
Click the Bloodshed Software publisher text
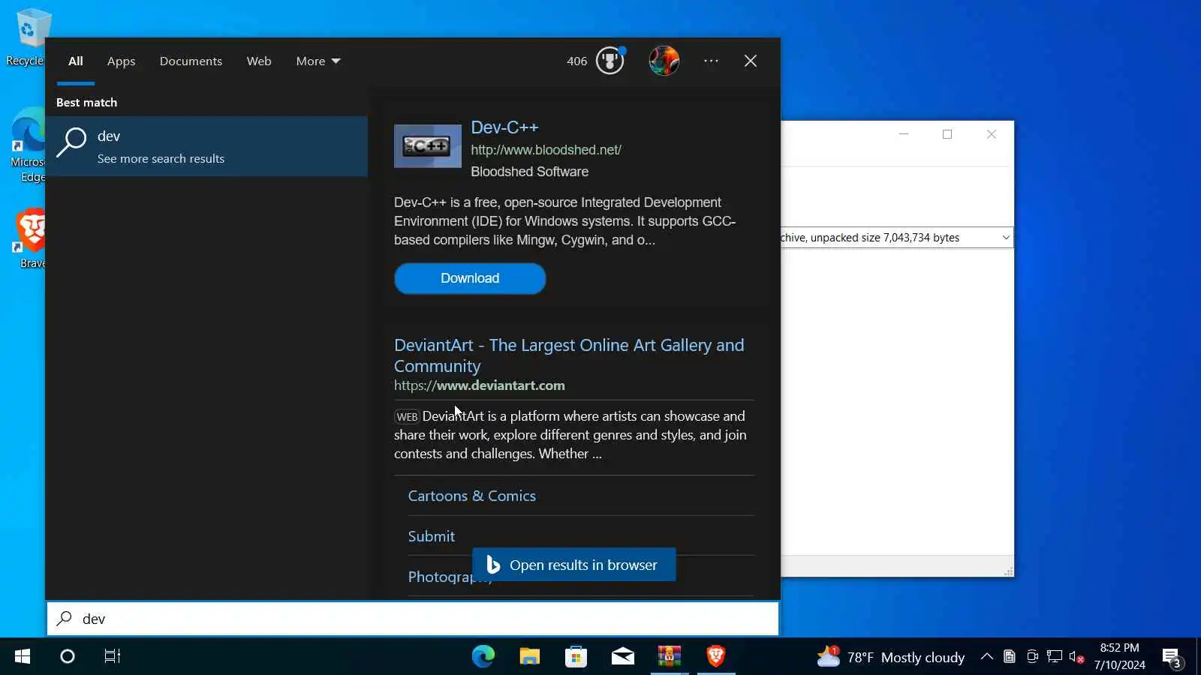click(x=529, y=172)
